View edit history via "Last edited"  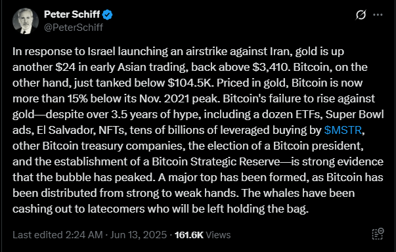click(37, 235)
